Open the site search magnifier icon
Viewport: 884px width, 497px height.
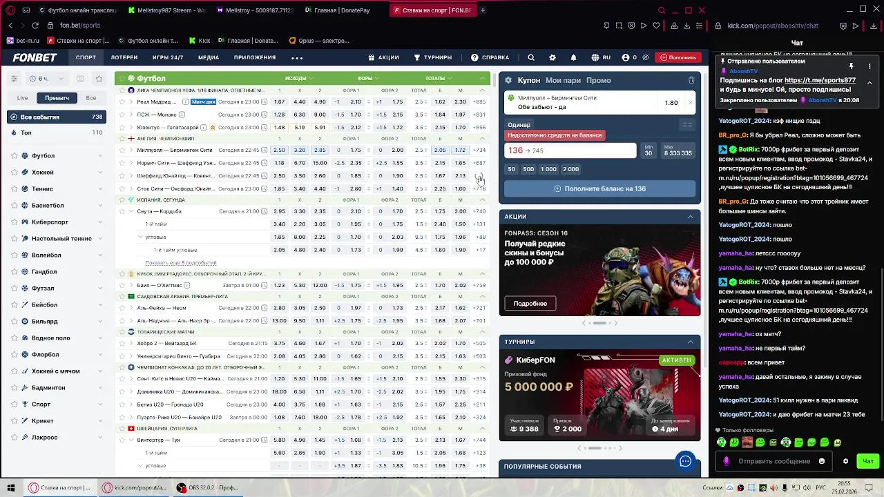point(531,57)
